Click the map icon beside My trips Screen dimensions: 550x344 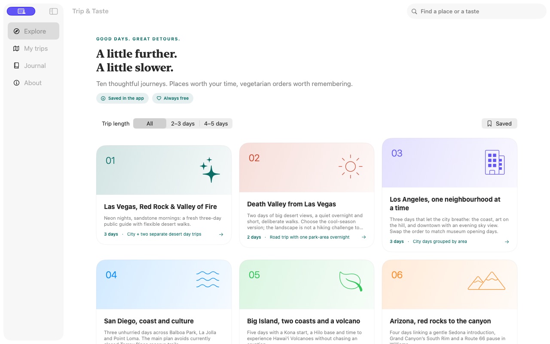point(16,48)
